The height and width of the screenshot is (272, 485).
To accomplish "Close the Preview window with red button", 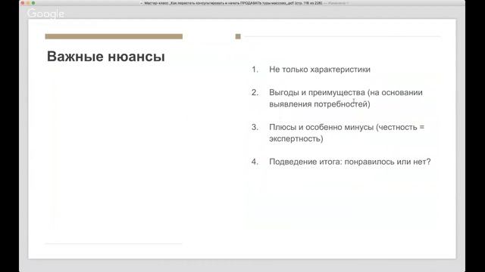I will [x=23, y=3].
